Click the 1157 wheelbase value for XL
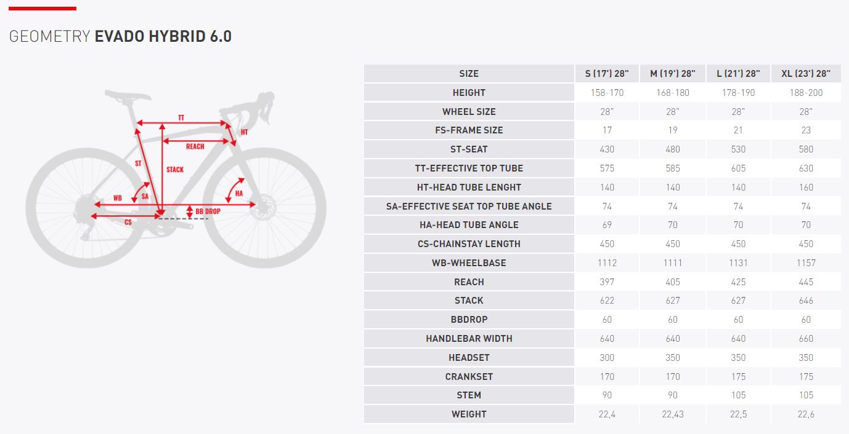The width and height of the screenshot is (849, 434). 806,263
